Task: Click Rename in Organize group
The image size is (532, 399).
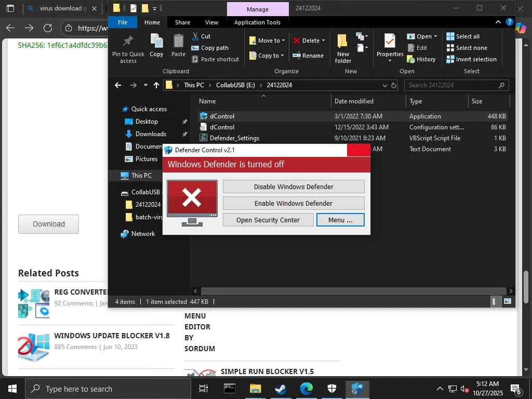Action: [308, 55]
